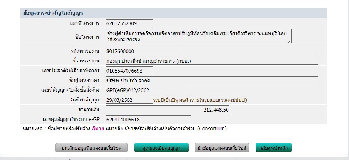Select the agency code field 8012600000
Viewport: 349px width, 160px height.
pyautogui.click(x=142, y=51)
